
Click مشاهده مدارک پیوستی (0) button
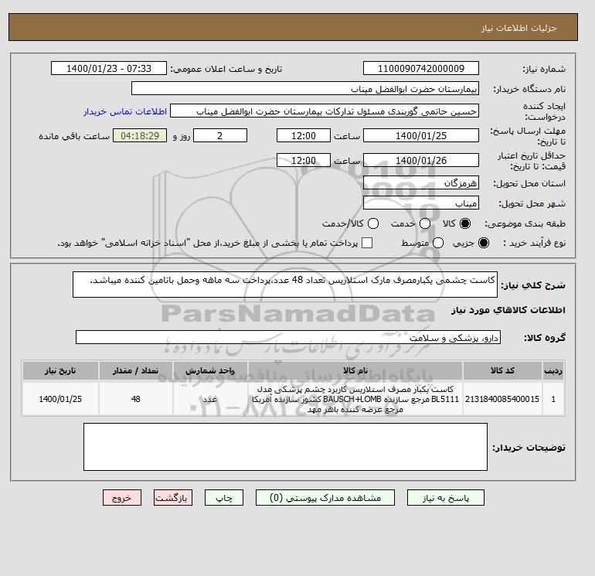(325, 497)
